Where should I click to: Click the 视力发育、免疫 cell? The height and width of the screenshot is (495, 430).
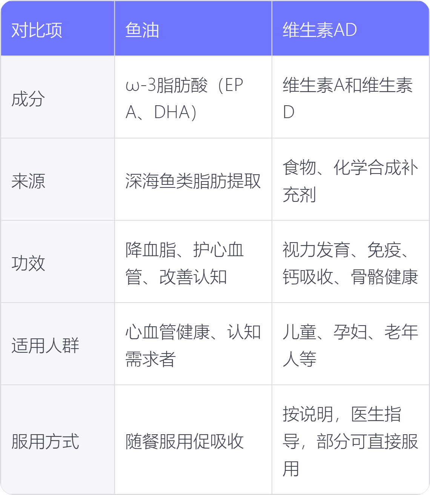click(350, 262)
